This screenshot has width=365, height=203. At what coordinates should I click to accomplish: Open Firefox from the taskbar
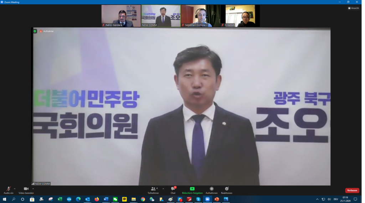click(97, 199)
